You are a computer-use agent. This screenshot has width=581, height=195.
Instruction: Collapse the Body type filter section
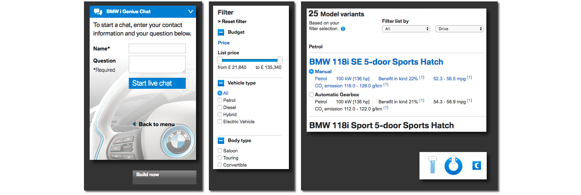221,141
